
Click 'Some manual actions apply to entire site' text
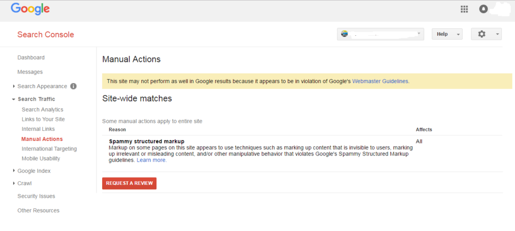pos(152,121)
